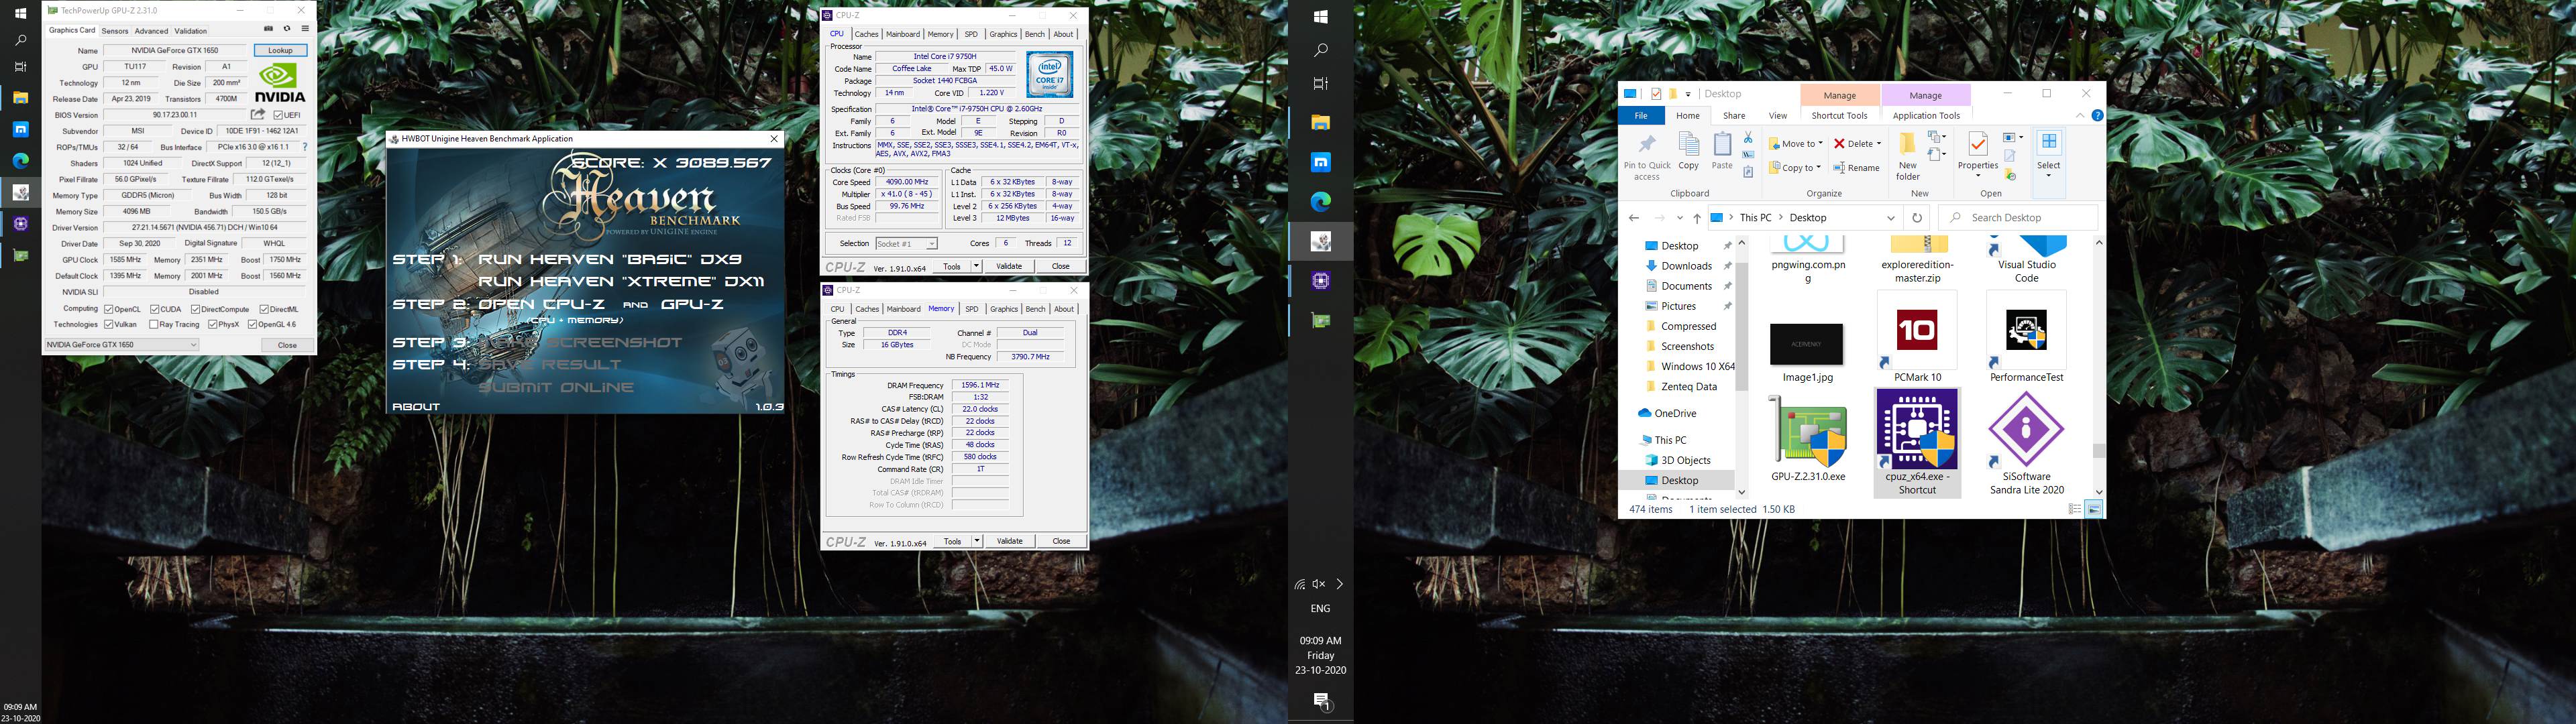Click the muted volume tray icon
This screenshot has width=2576, height=724.
click(x=1319, y=584)
